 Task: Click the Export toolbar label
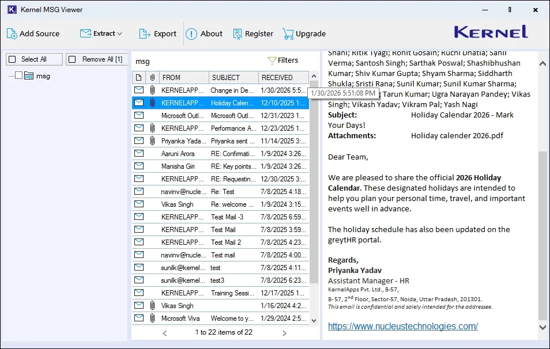pyautogui.click(x=165, y=33)
